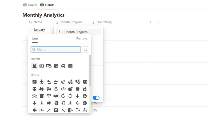Pick the car icon in Recent

click(63, 66)
